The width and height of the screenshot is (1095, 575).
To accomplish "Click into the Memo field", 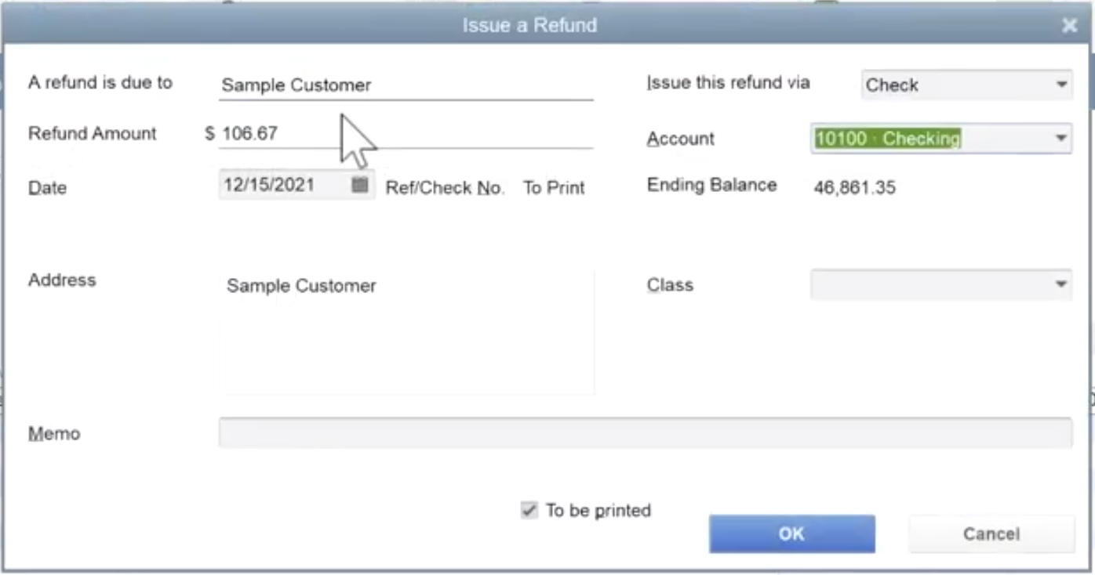I will (645, 433).
